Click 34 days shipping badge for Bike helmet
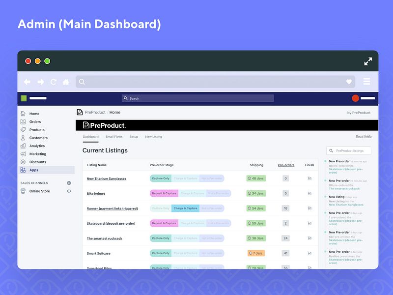 pyautogui.click(x=256, y=193)
